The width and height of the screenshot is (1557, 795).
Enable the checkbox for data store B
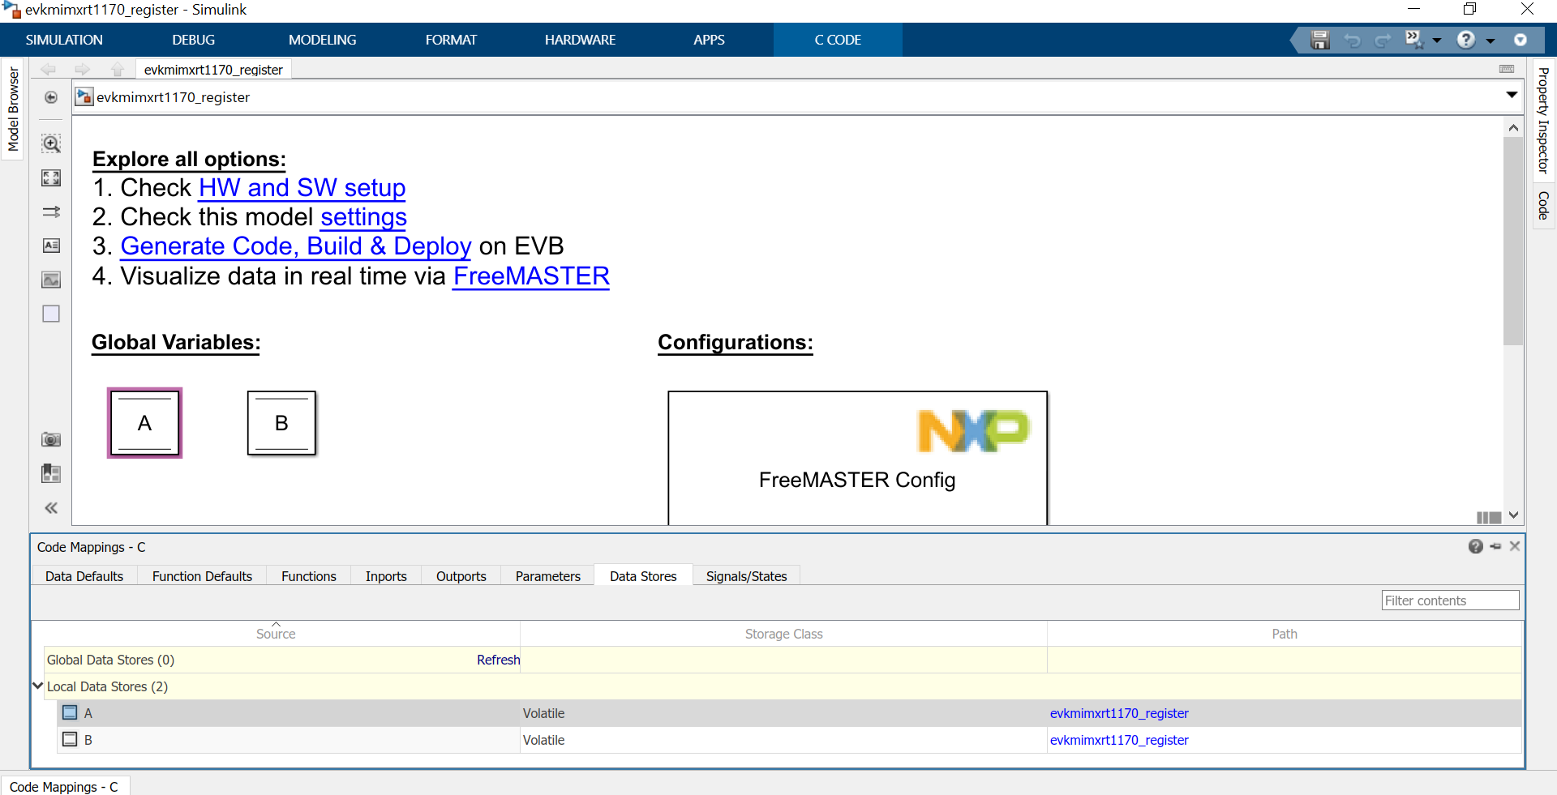[x=69, y=740]
